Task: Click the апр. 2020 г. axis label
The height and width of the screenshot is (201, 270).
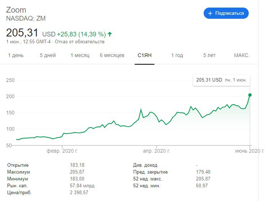Action: tap(156, 150)
